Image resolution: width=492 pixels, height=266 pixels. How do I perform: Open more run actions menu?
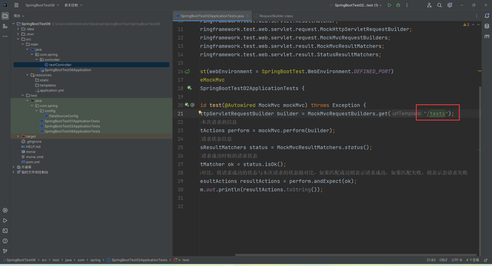[x=407, y=5]
